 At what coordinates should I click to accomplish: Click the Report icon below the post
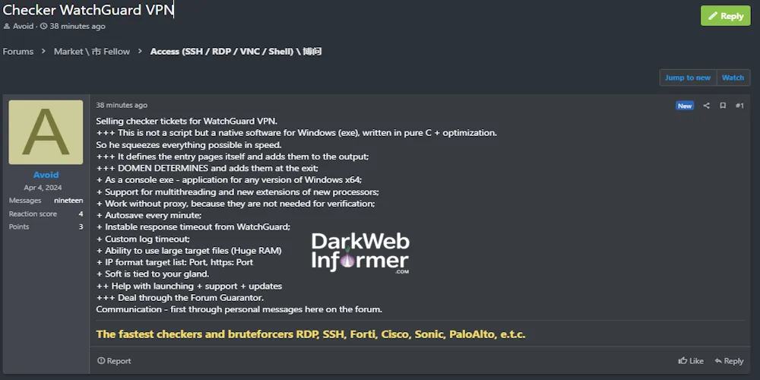(x=101, y=361)
